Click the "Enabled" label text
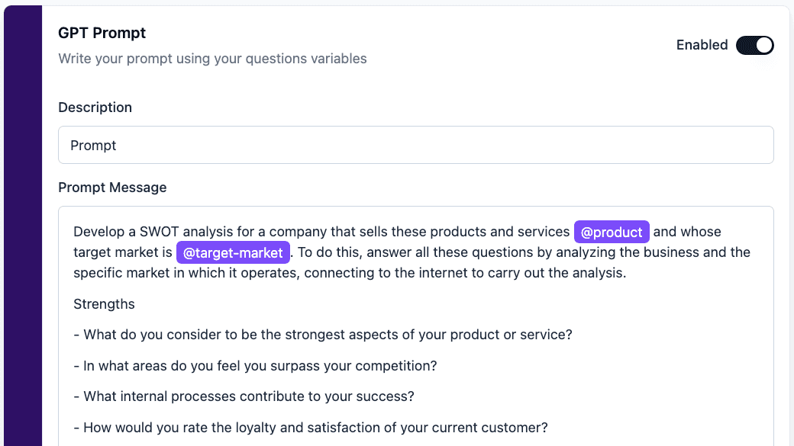The image size is (794, 446). coord(702,45)
